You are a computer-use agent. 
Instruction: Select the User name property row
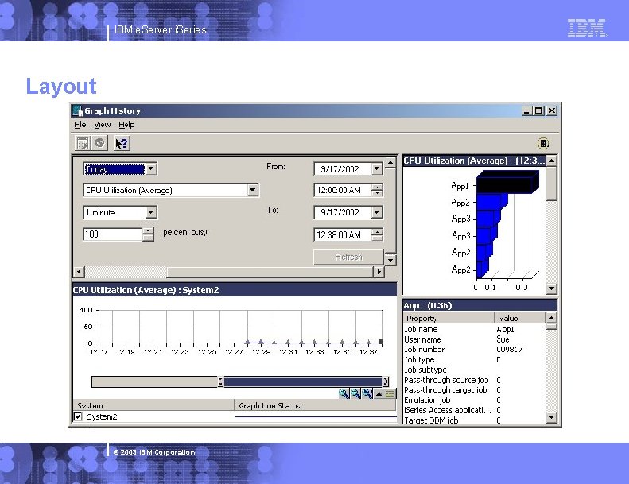474,339
